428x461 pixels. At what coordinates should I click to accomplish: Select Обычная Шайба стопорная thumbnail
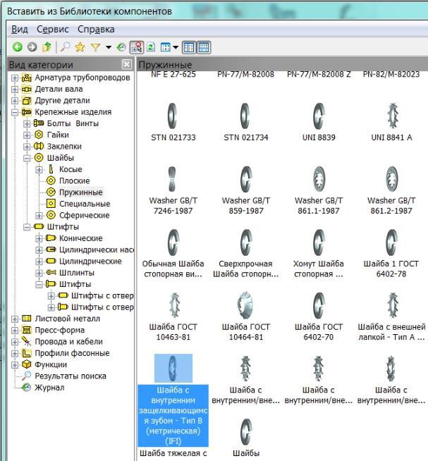pyautogui.click(x=173, y=243)
